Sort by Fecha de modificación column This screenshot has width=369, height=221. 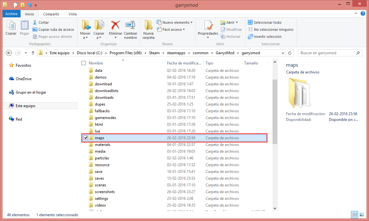[x=184, y=63]
